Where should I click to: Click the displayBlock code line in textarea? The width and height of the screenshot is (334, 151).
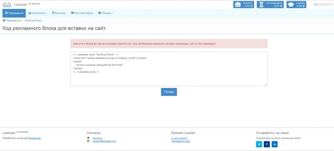[100, 65]
